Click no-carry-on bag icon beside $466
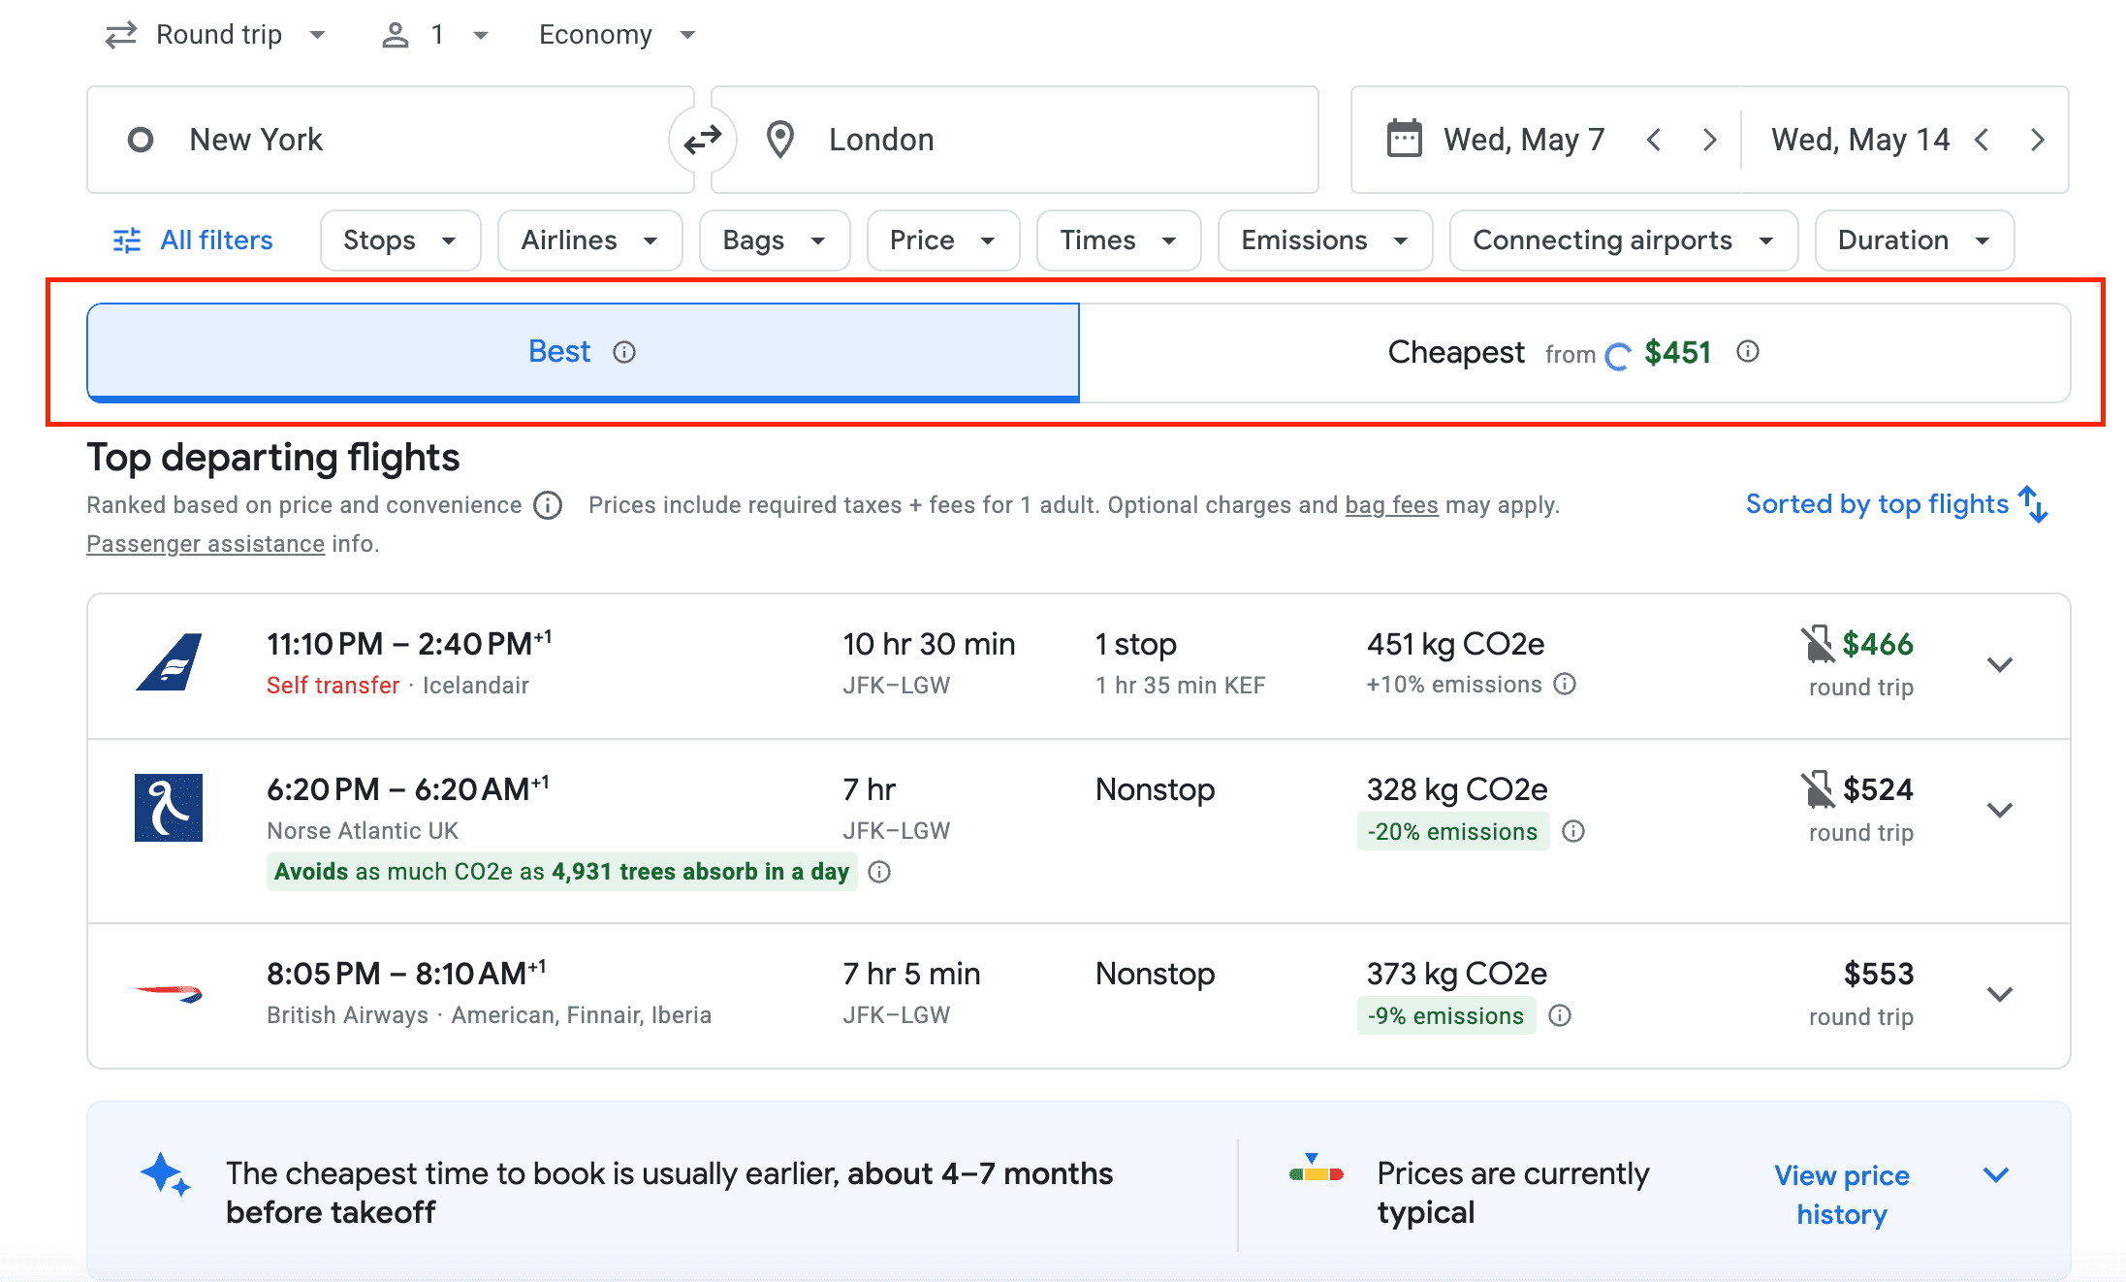 click(x=1818, y=644)
